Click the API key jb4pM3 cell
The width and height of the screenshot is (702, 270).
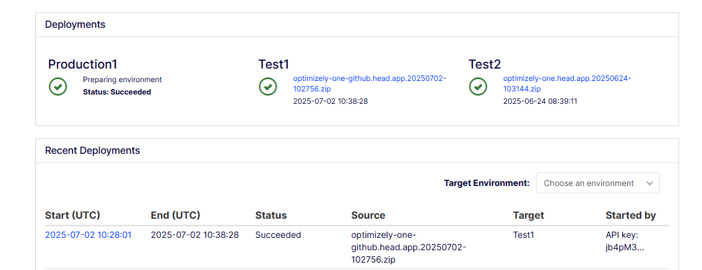625,241
